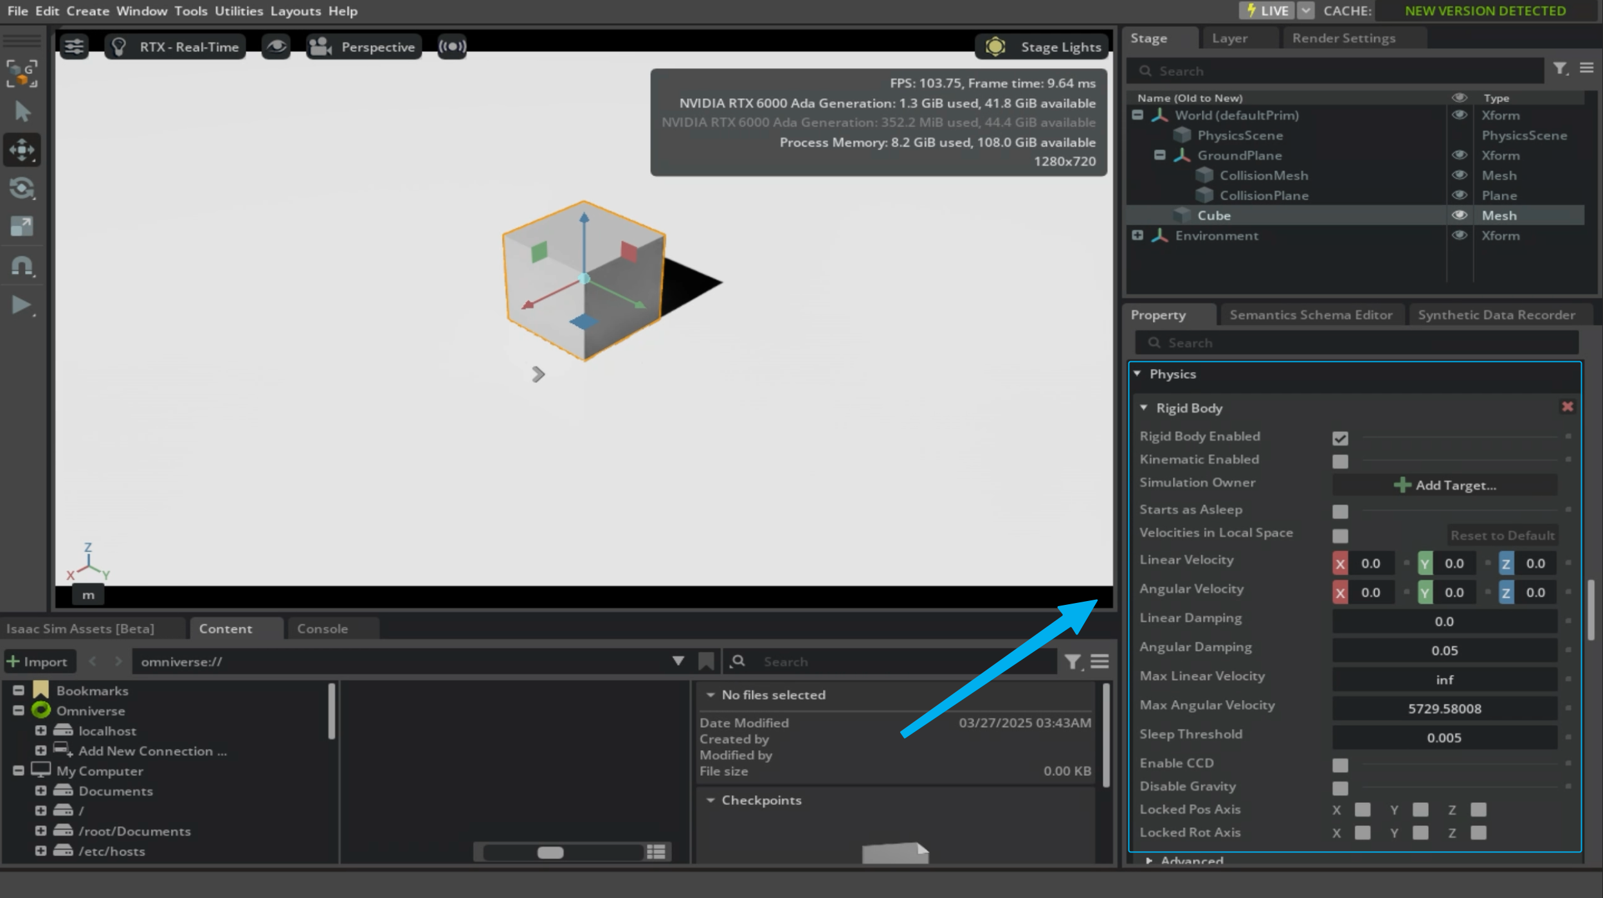Collapse the Physics section
The width and height of the screenshot is (1603, 898).
coord(1137,373)
